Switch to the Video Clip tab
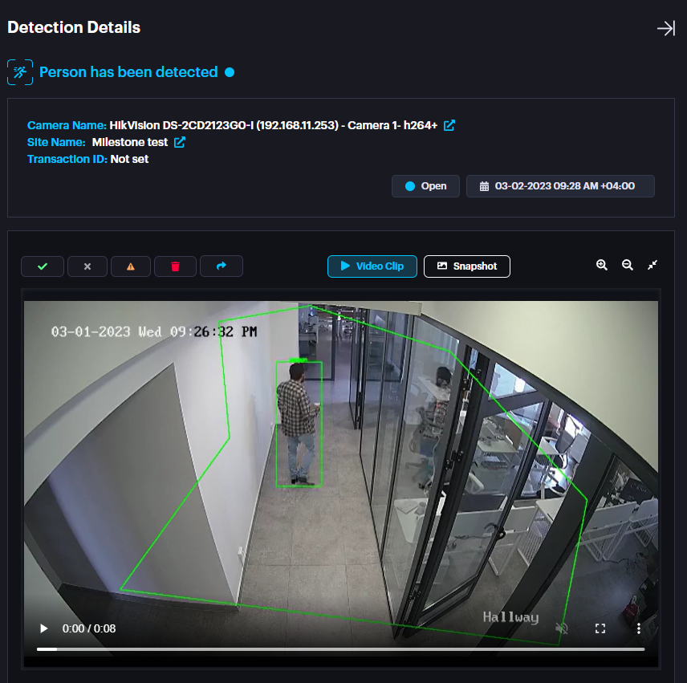 (372, 266)
